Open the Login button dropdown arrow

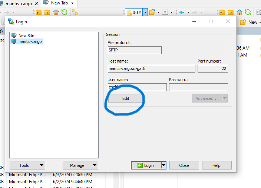163,165
